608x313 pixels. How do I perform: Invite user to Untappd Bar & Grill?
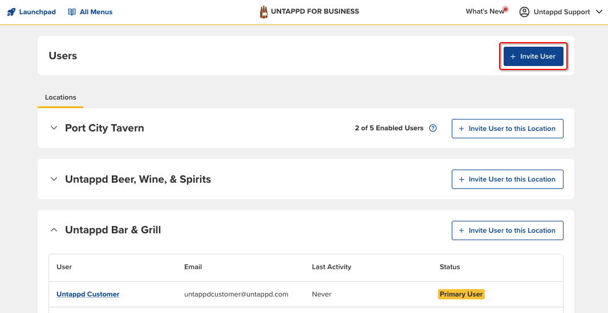pos(507,230)
